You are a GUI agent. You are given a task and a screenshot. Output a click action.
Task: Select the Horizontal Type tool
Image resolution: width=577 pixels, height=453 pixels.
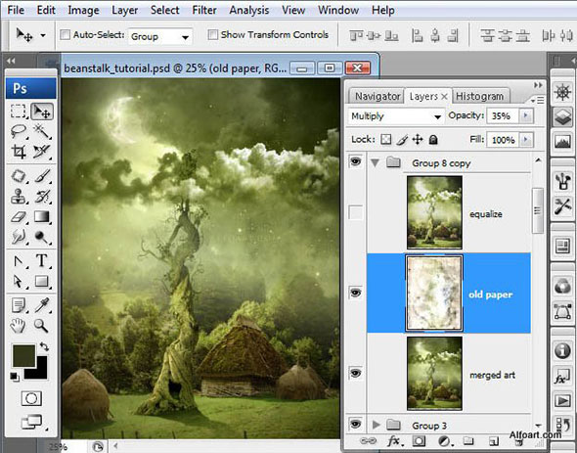coord(42,261)
